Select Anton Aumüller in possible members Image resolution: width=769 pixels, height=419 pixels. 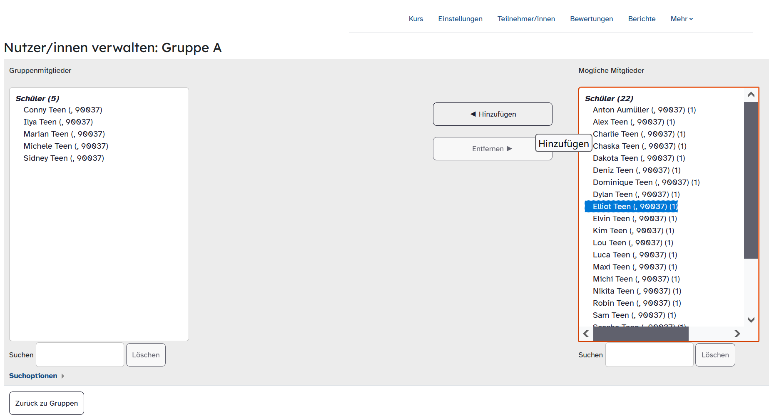(644, 110)
